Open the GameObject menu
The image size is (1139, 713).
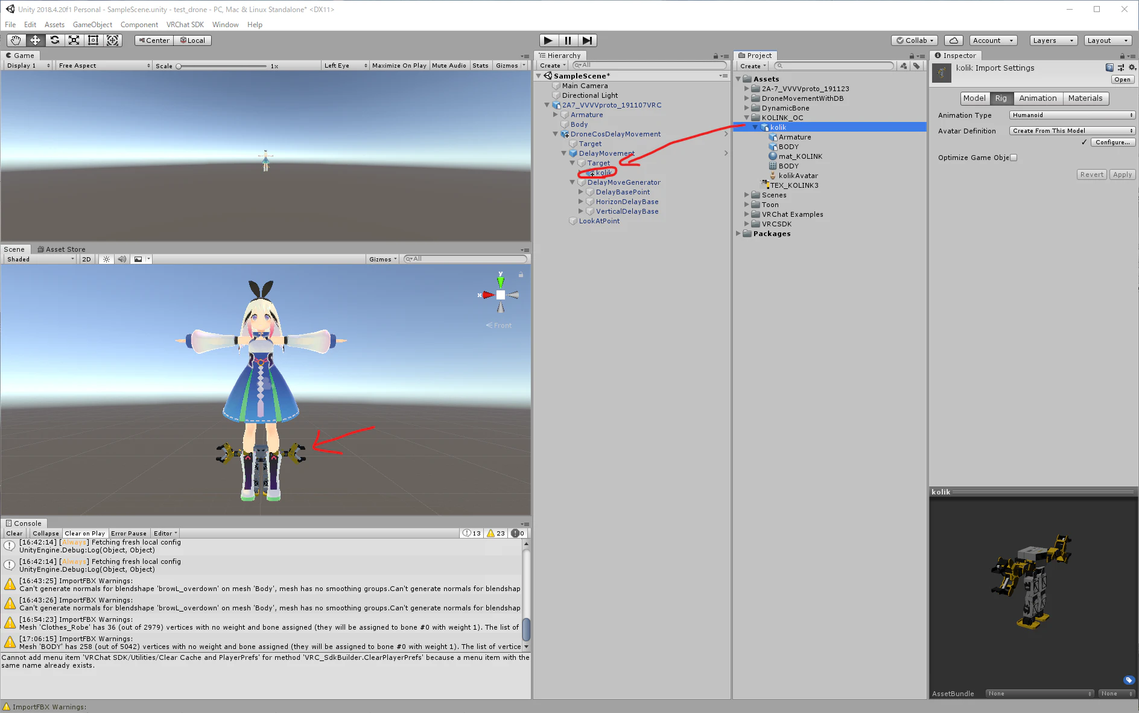pos(92,25)
